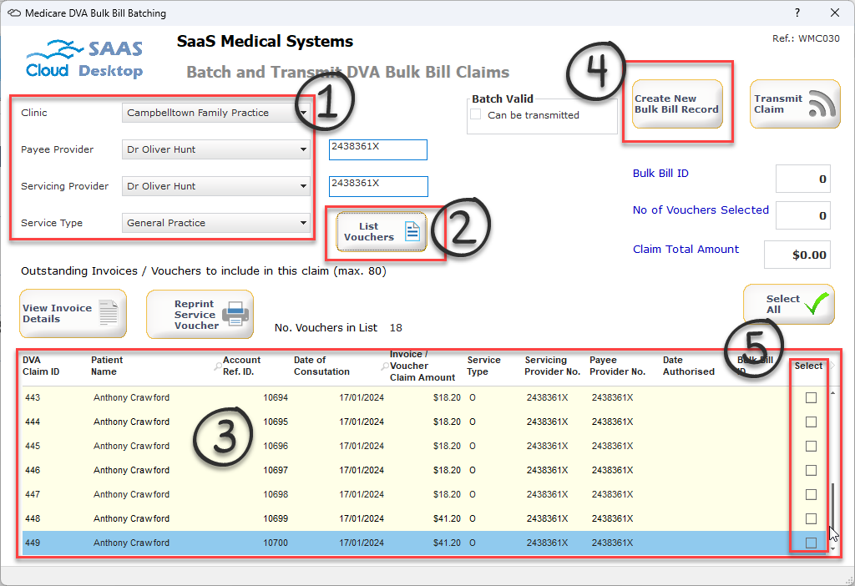
Task: Click Date Authorised column header
Action: coord(688,366)
